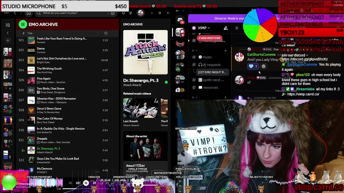Screen dimensions: 344x193
Task: Sort tracks by duration clock icon
Action: pos(106,33)
